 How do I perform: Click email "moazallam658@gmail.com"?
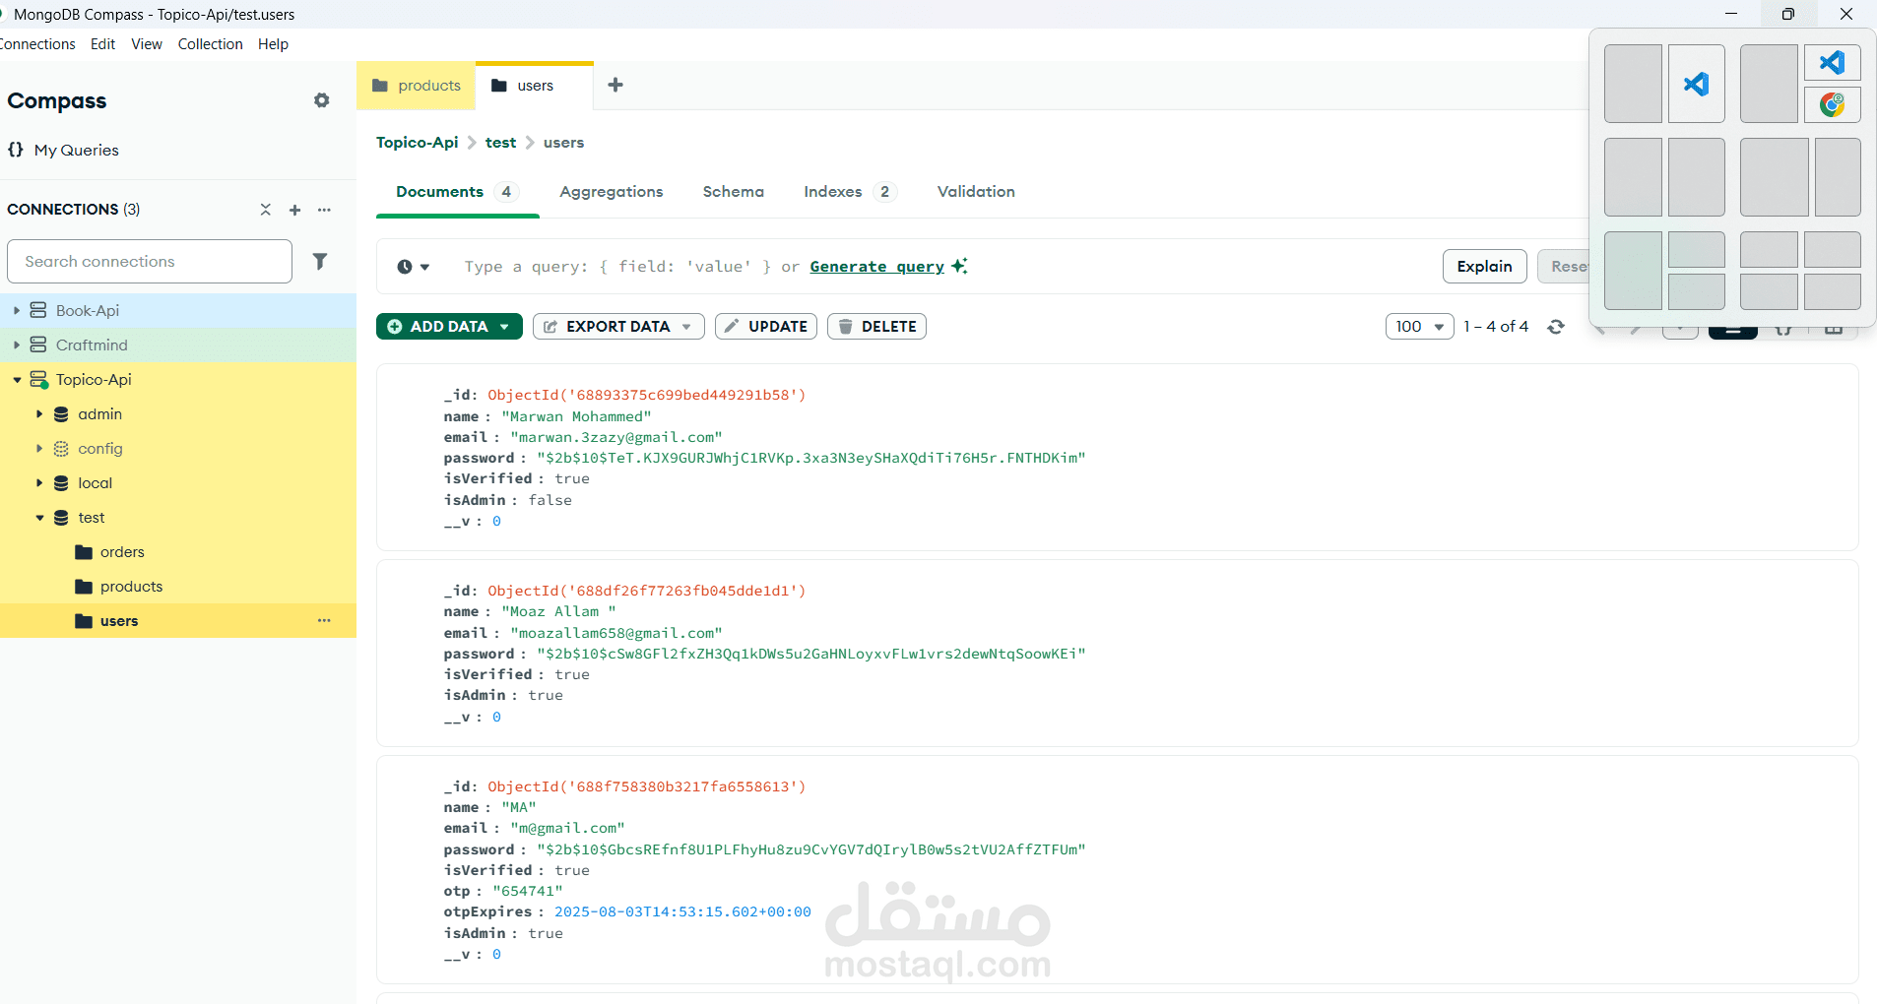(x=616, y=633)
